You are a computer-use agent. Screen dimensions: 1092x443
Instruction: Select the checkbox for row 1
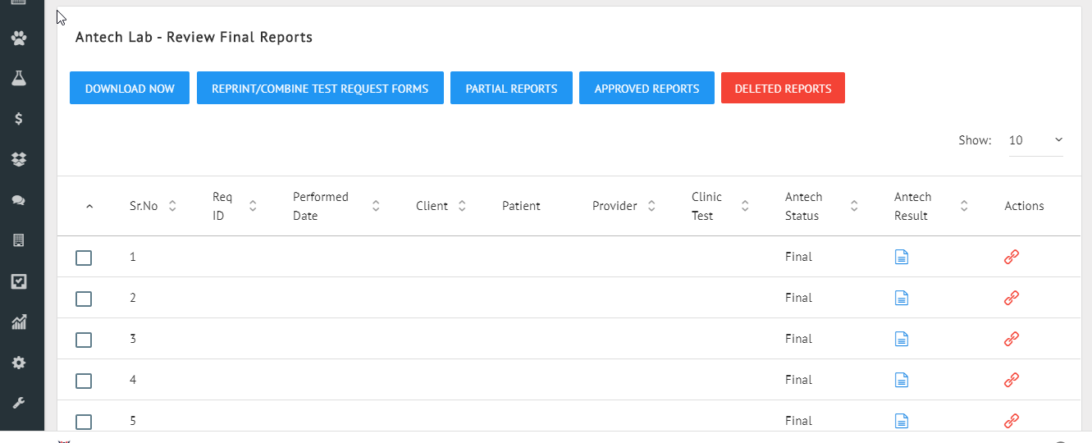(x=84, y=258)
